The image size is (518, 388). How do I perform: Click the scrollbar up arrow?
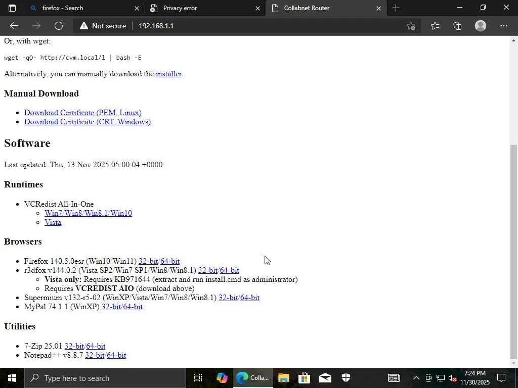[513, 40]
